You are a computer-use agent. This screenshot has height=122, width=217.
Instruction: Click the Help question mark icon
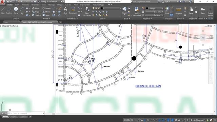[x=190, y=2]
